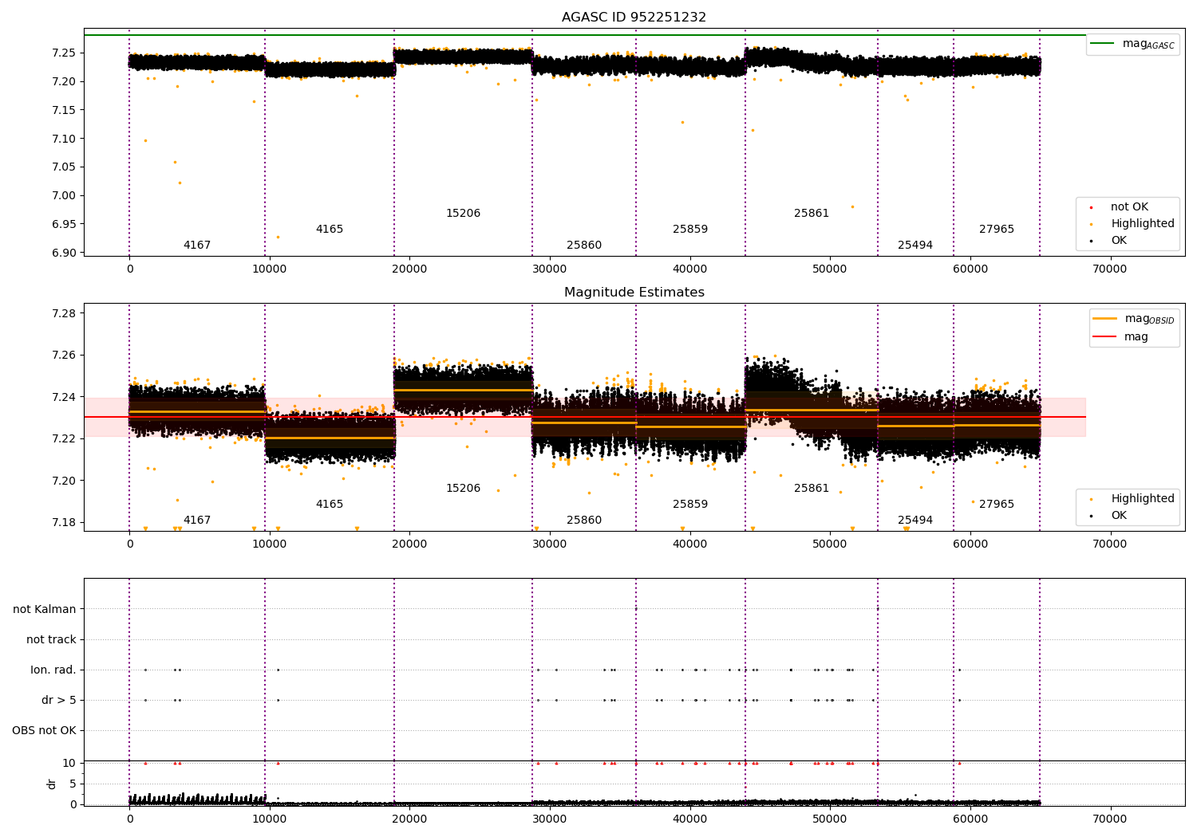
Task: Click y-axis tick 7.00 in the AGASC ID plot
Action: tap(62, 196)
